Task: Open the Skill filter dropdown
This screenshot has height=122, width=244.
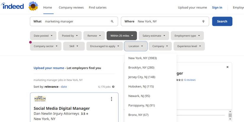Action: click(x=74, y=46)
